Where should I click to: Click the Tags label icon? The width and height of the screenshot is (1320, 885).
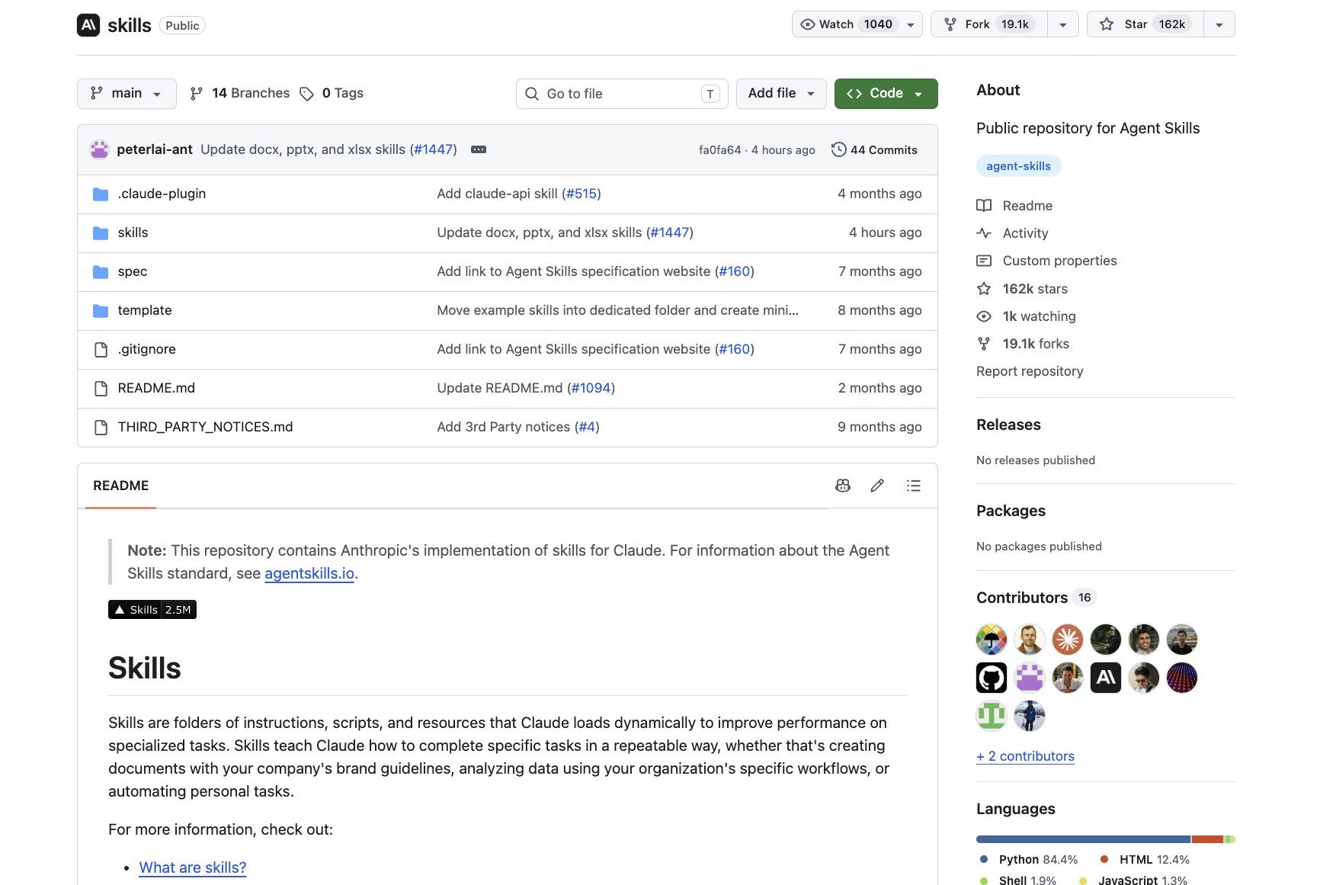click(306, 94)
